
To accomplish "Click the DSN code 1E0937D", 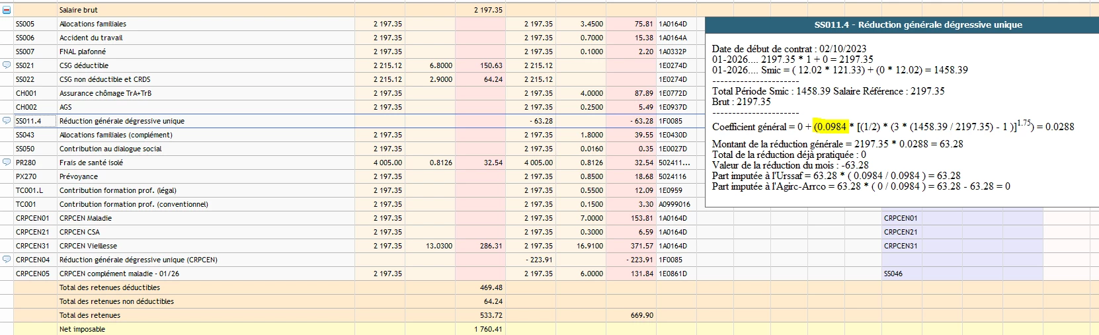I will tap(672, 107).
